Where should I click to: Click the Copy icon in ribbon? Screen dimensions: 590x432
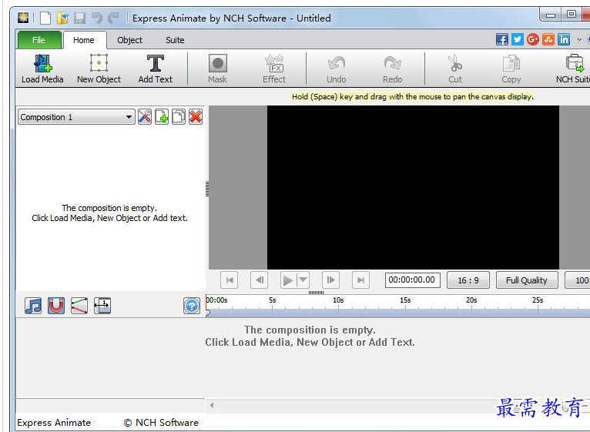click(511, 63)
